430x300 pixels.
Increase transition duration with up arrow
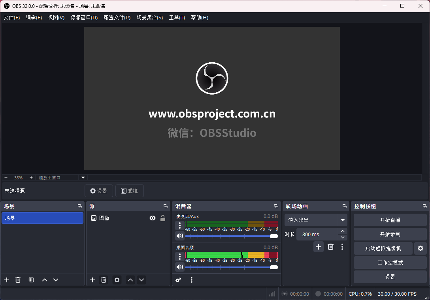tap(343, 231)
